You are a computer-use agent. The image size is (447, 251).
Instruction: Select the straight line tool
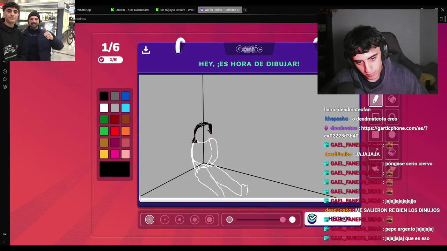pos(376,152)
